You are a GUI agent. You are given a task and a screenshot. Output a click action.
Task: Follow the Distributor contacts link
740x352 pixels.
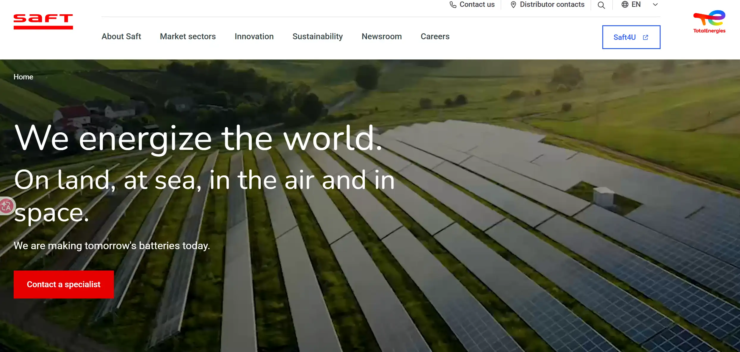point(552,4)
